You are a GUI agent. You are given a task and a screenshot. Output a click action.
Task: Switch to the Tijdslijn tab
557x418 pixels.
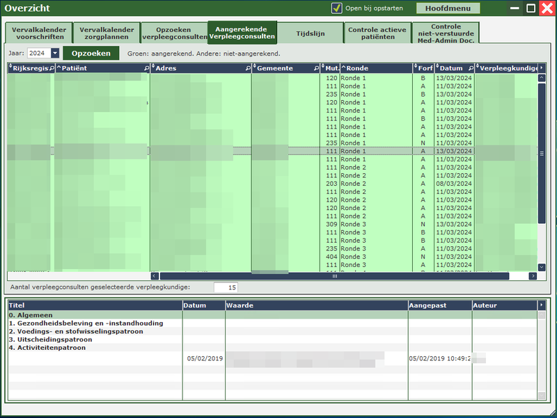click(310, 31)
